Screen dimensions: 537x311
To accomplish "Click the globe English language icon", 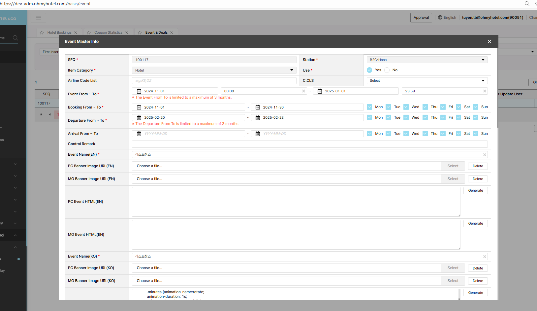I will click(x=440, y=18).
